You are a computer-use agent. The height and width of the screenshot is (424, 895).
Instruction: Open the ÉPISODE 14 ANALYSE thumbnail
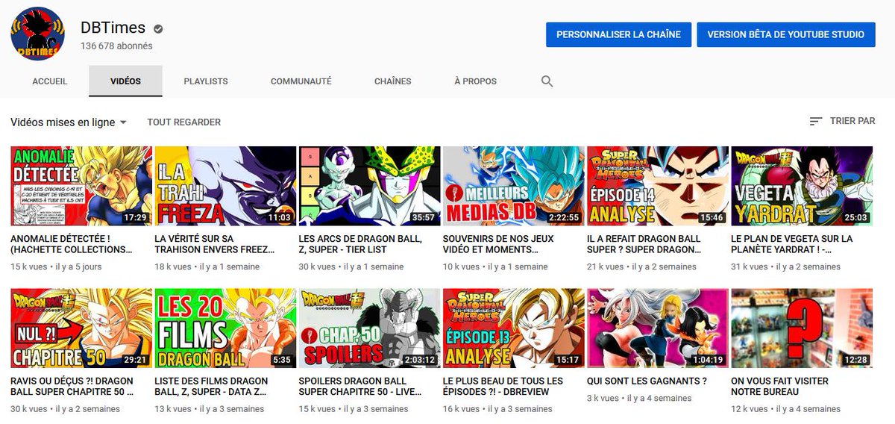coord(658,186)
